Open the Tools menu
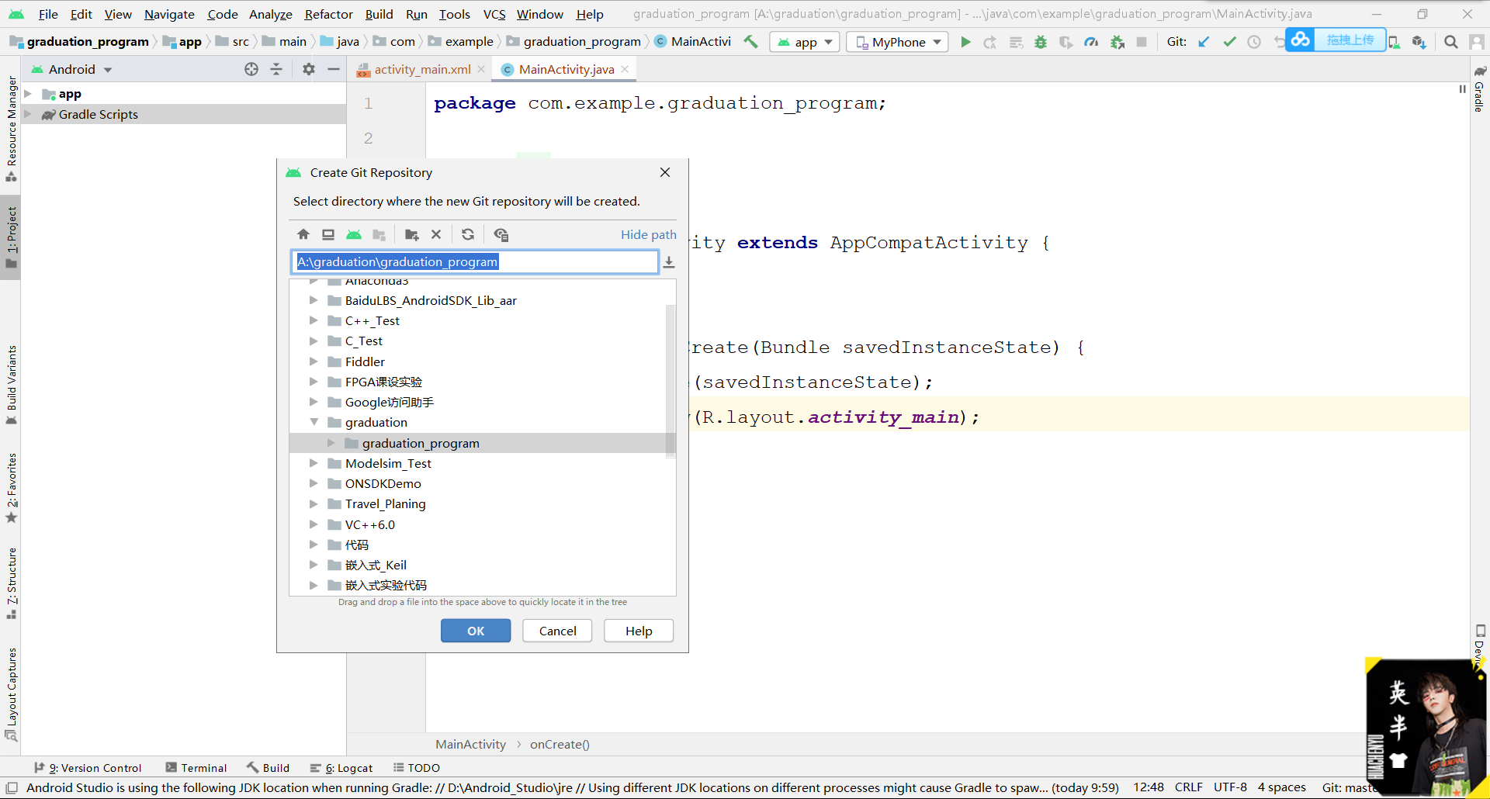This screenshot has height=799, width=1490. [x=454, y=14]
